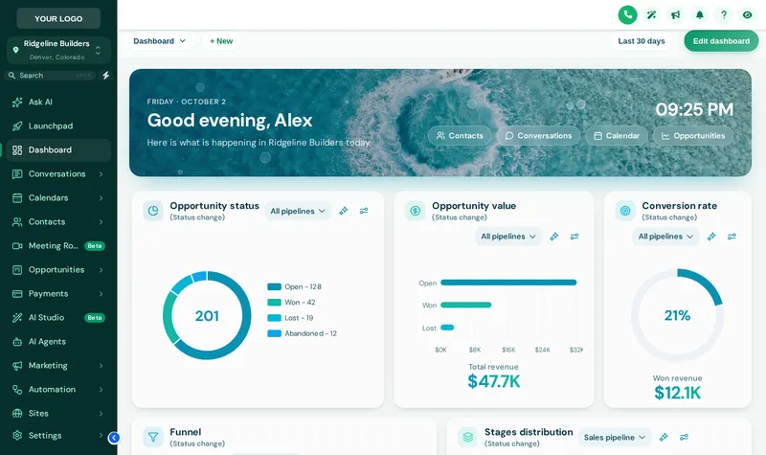Click the YOUR LOGO button

(x=58, y=18)
